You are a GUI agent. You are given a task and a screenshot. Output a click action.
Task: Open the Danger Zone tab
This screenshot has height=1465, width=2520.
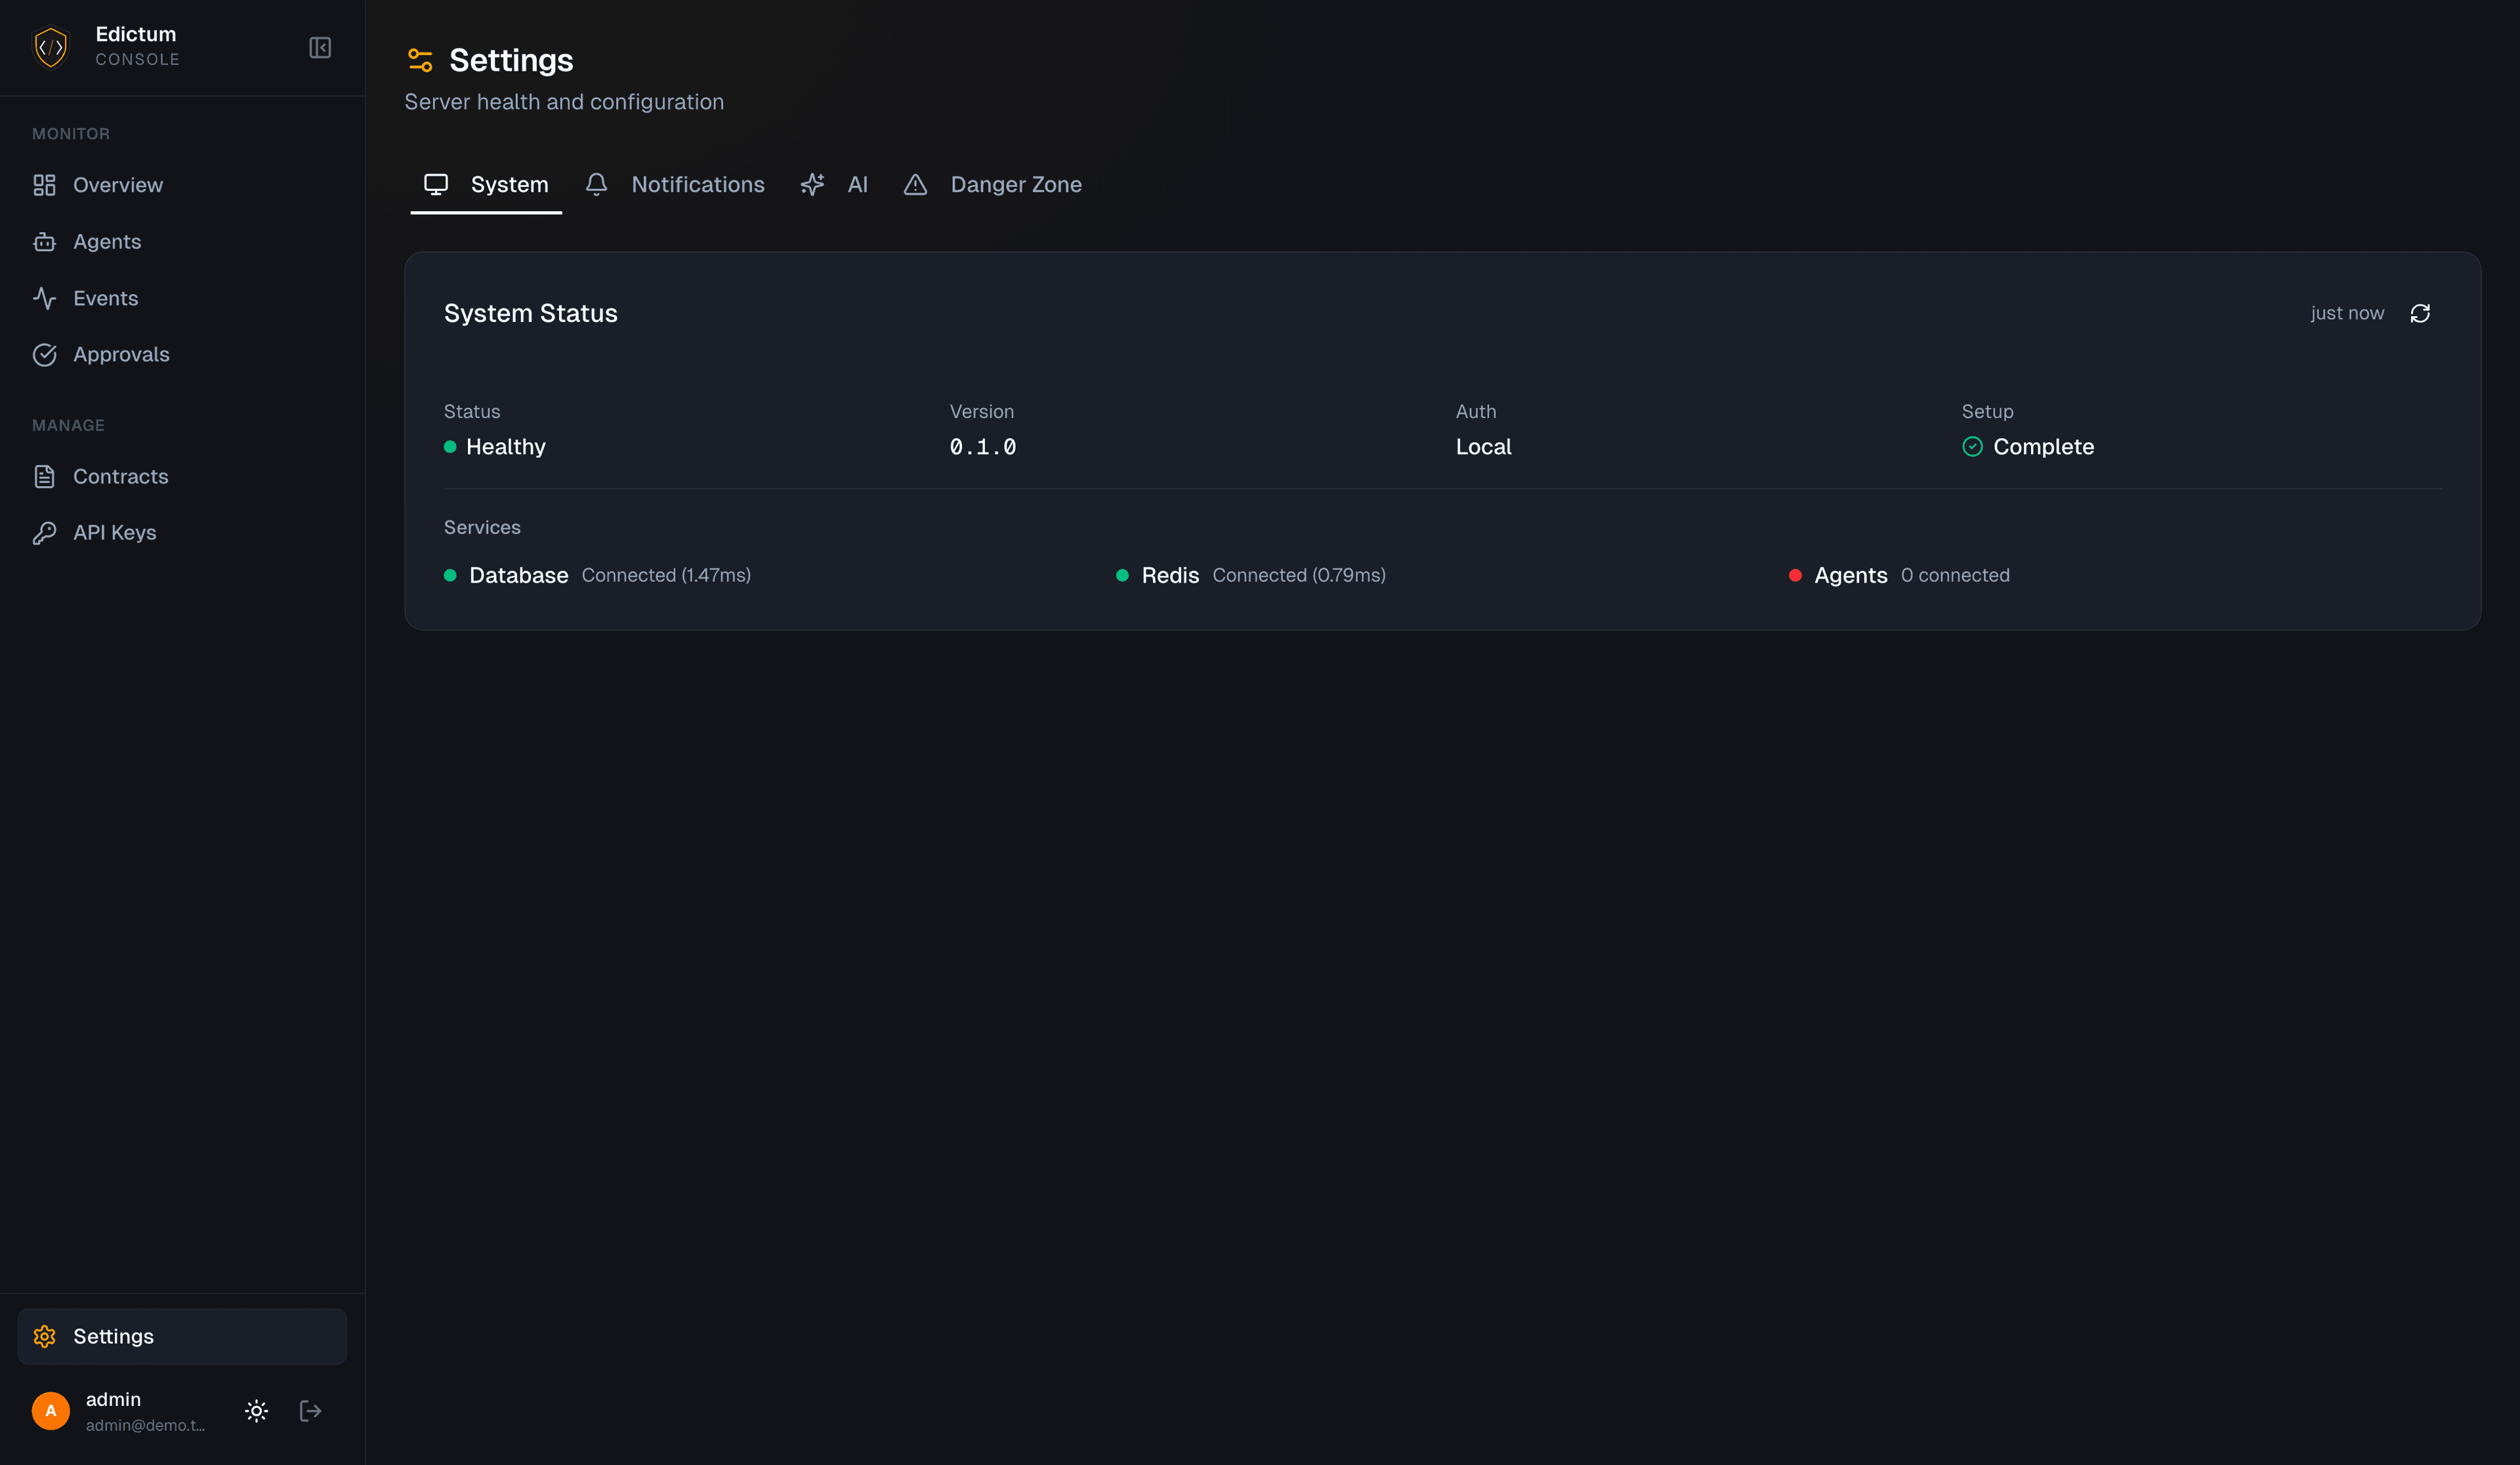1016,184
